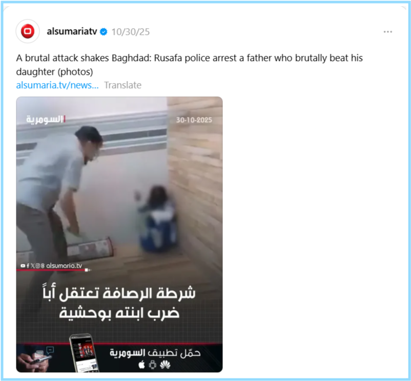This screenshot has height=381, width=411.
Task: Click the Android store icon
Action: (153, 365)
